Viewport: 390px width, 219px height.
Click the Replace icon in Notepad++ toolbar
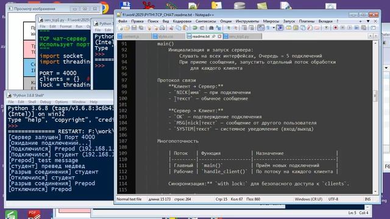[219, 28]
